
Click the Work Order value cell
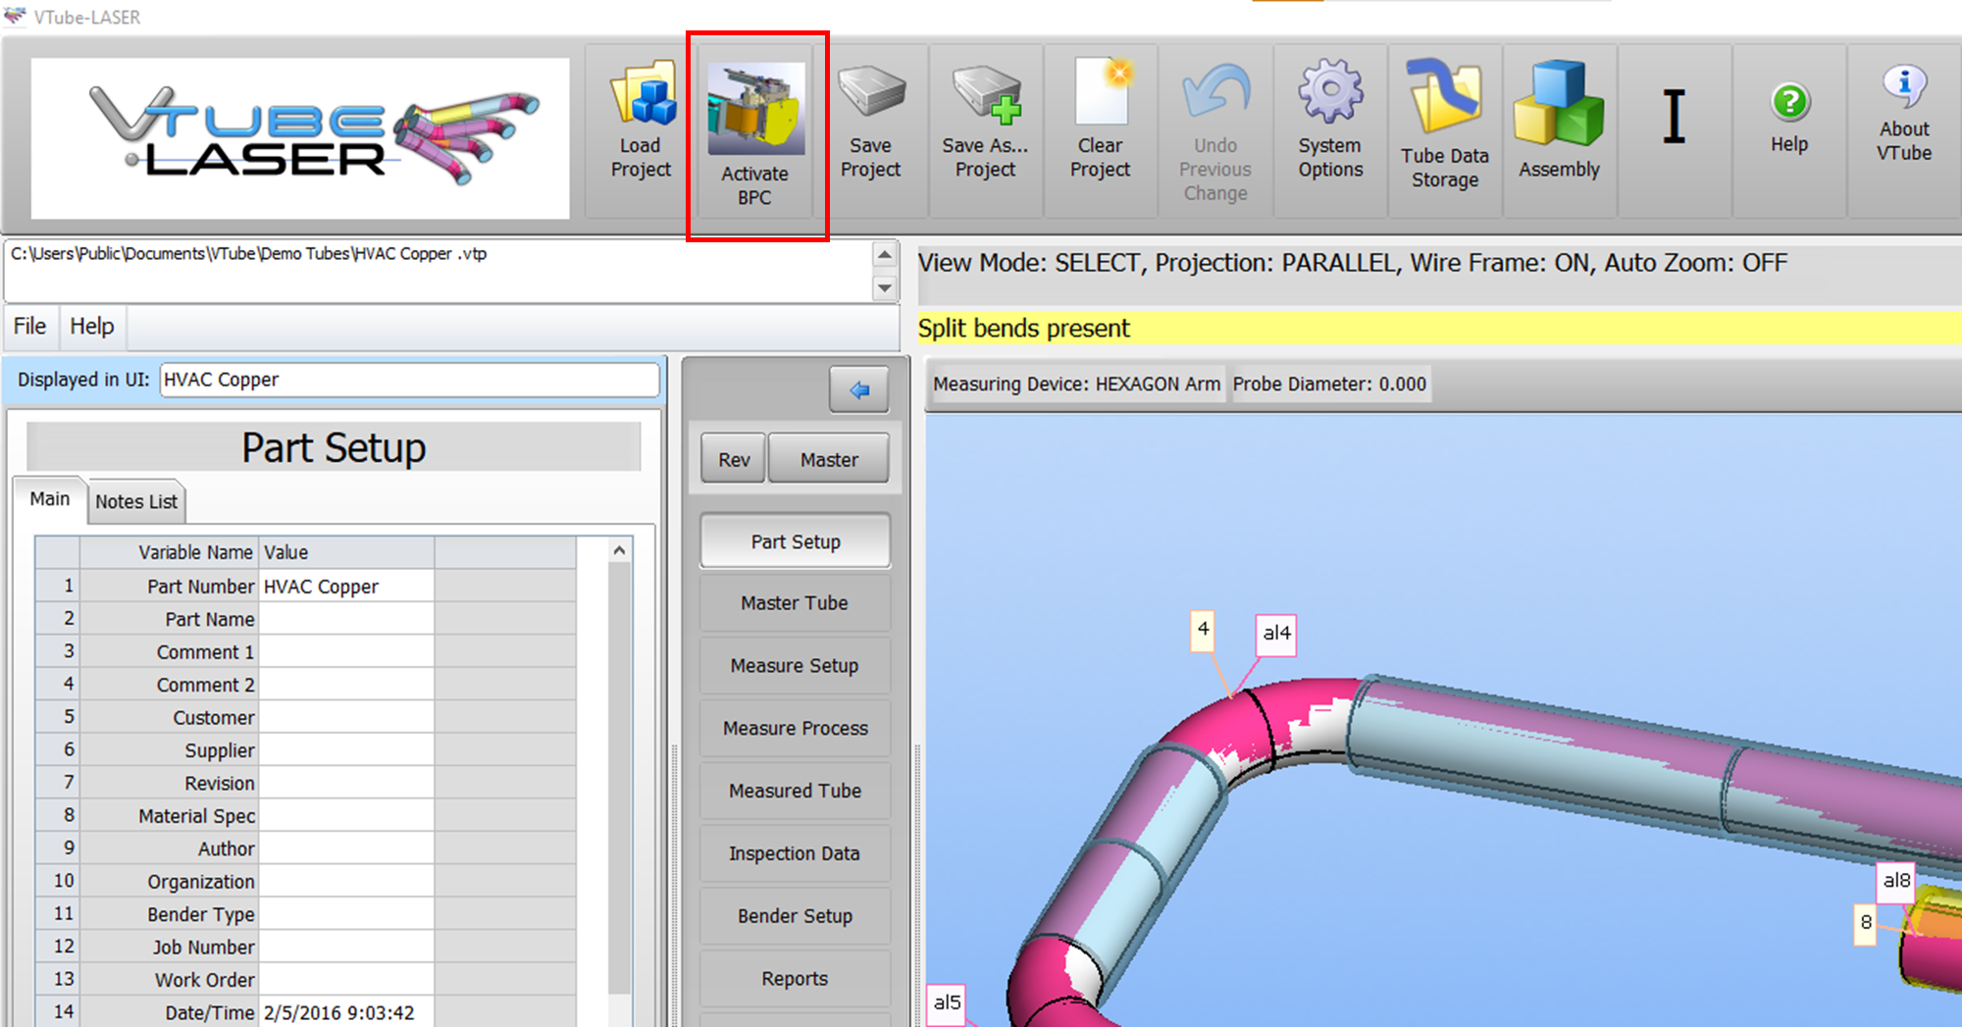coord(346,980)
